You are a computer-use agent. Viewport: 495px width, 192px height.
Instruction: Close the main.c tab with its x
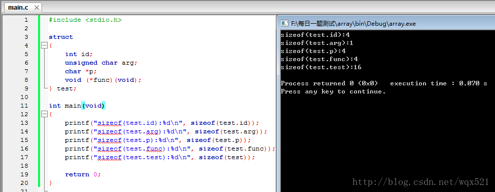[x=37, y=8]
